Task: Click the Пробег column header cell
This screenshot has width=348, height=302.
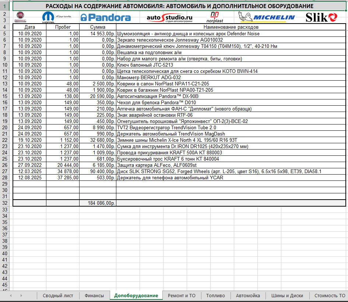Action: click(63, 27)
